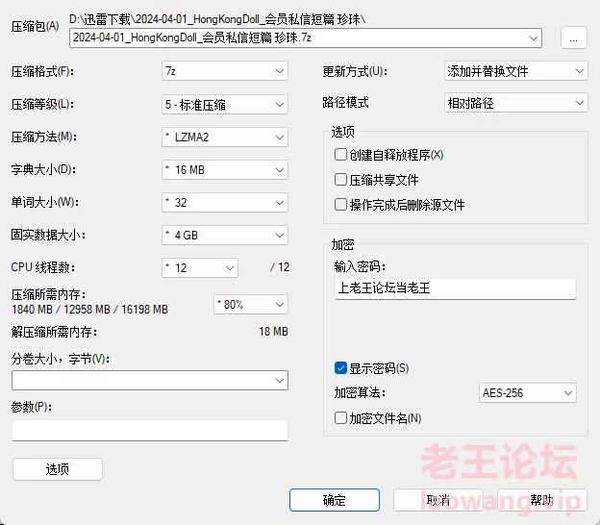The height and width of the screenshot is (525, 600).
Task: Expand the LZMA2 compression method dropdown
Action: 225,137
